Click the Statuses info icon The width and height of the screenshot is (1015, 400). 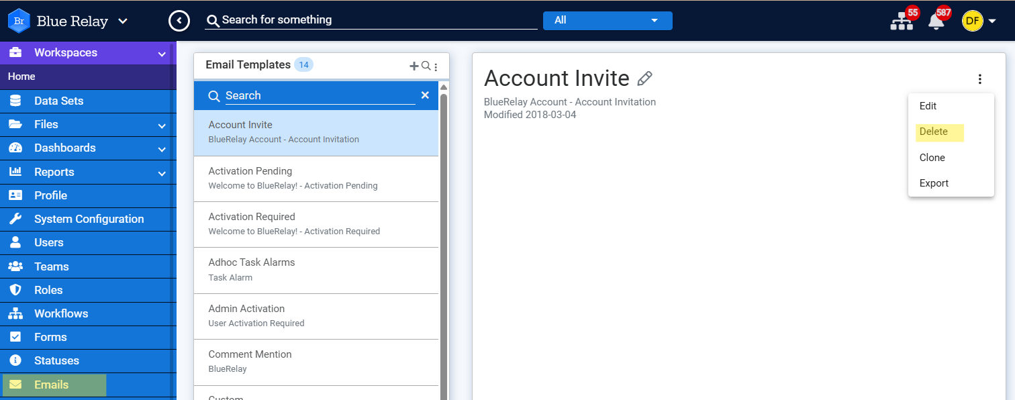click(x=15, y=360)
